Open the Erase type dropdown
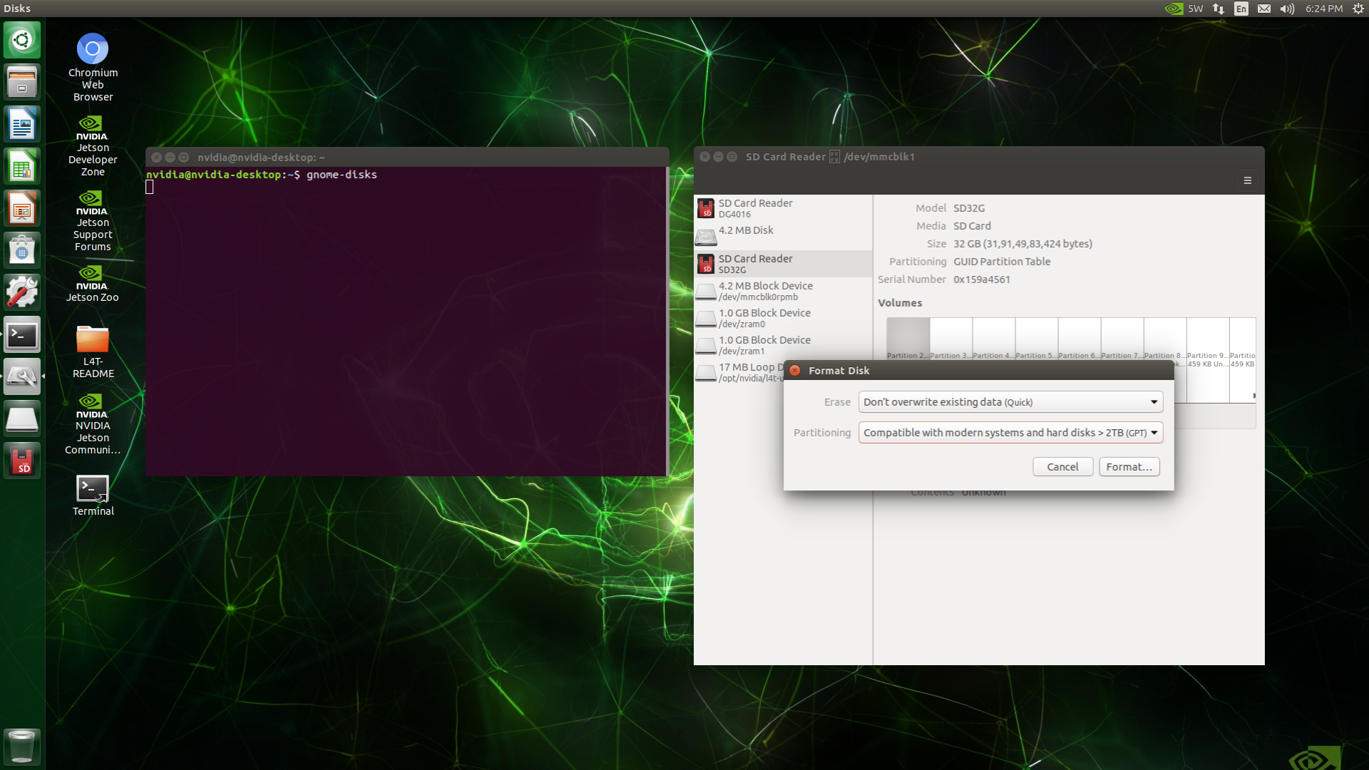Viewport: 1369px width, 770px height. [1010, 402]
